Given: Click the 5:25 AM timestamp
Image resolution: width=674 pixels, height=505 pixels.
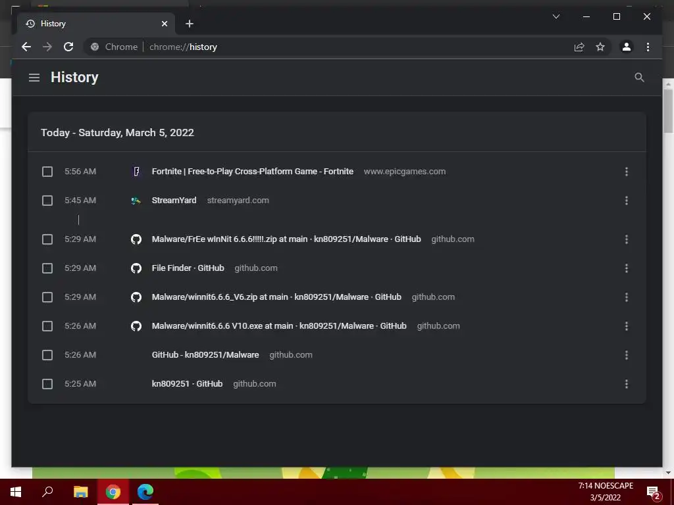Looking at the screenshot, I should click(x=80, y=384).
